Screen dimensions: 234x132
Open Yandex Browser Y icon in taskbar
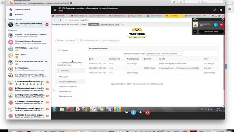click(94, 109)
